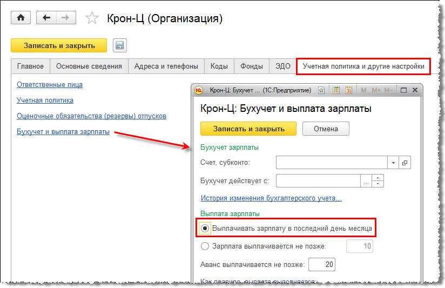Open the calendar icon in dialog title bar
The image size is (445, 288).
point(348,90)
